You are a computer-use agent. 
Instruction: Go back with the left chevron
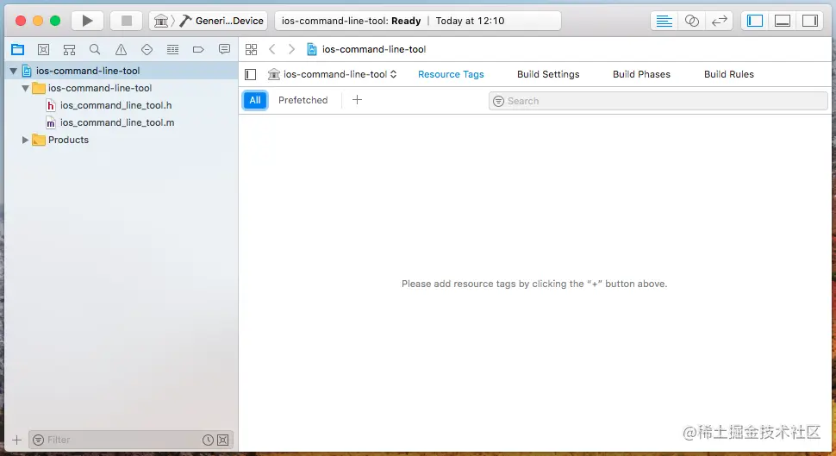click(x=271, y=49)
